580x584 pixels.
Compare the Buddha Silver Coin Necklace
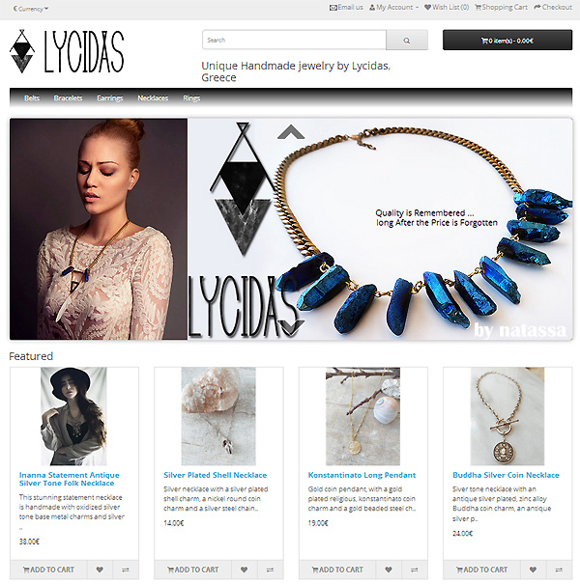click(559, 570)
